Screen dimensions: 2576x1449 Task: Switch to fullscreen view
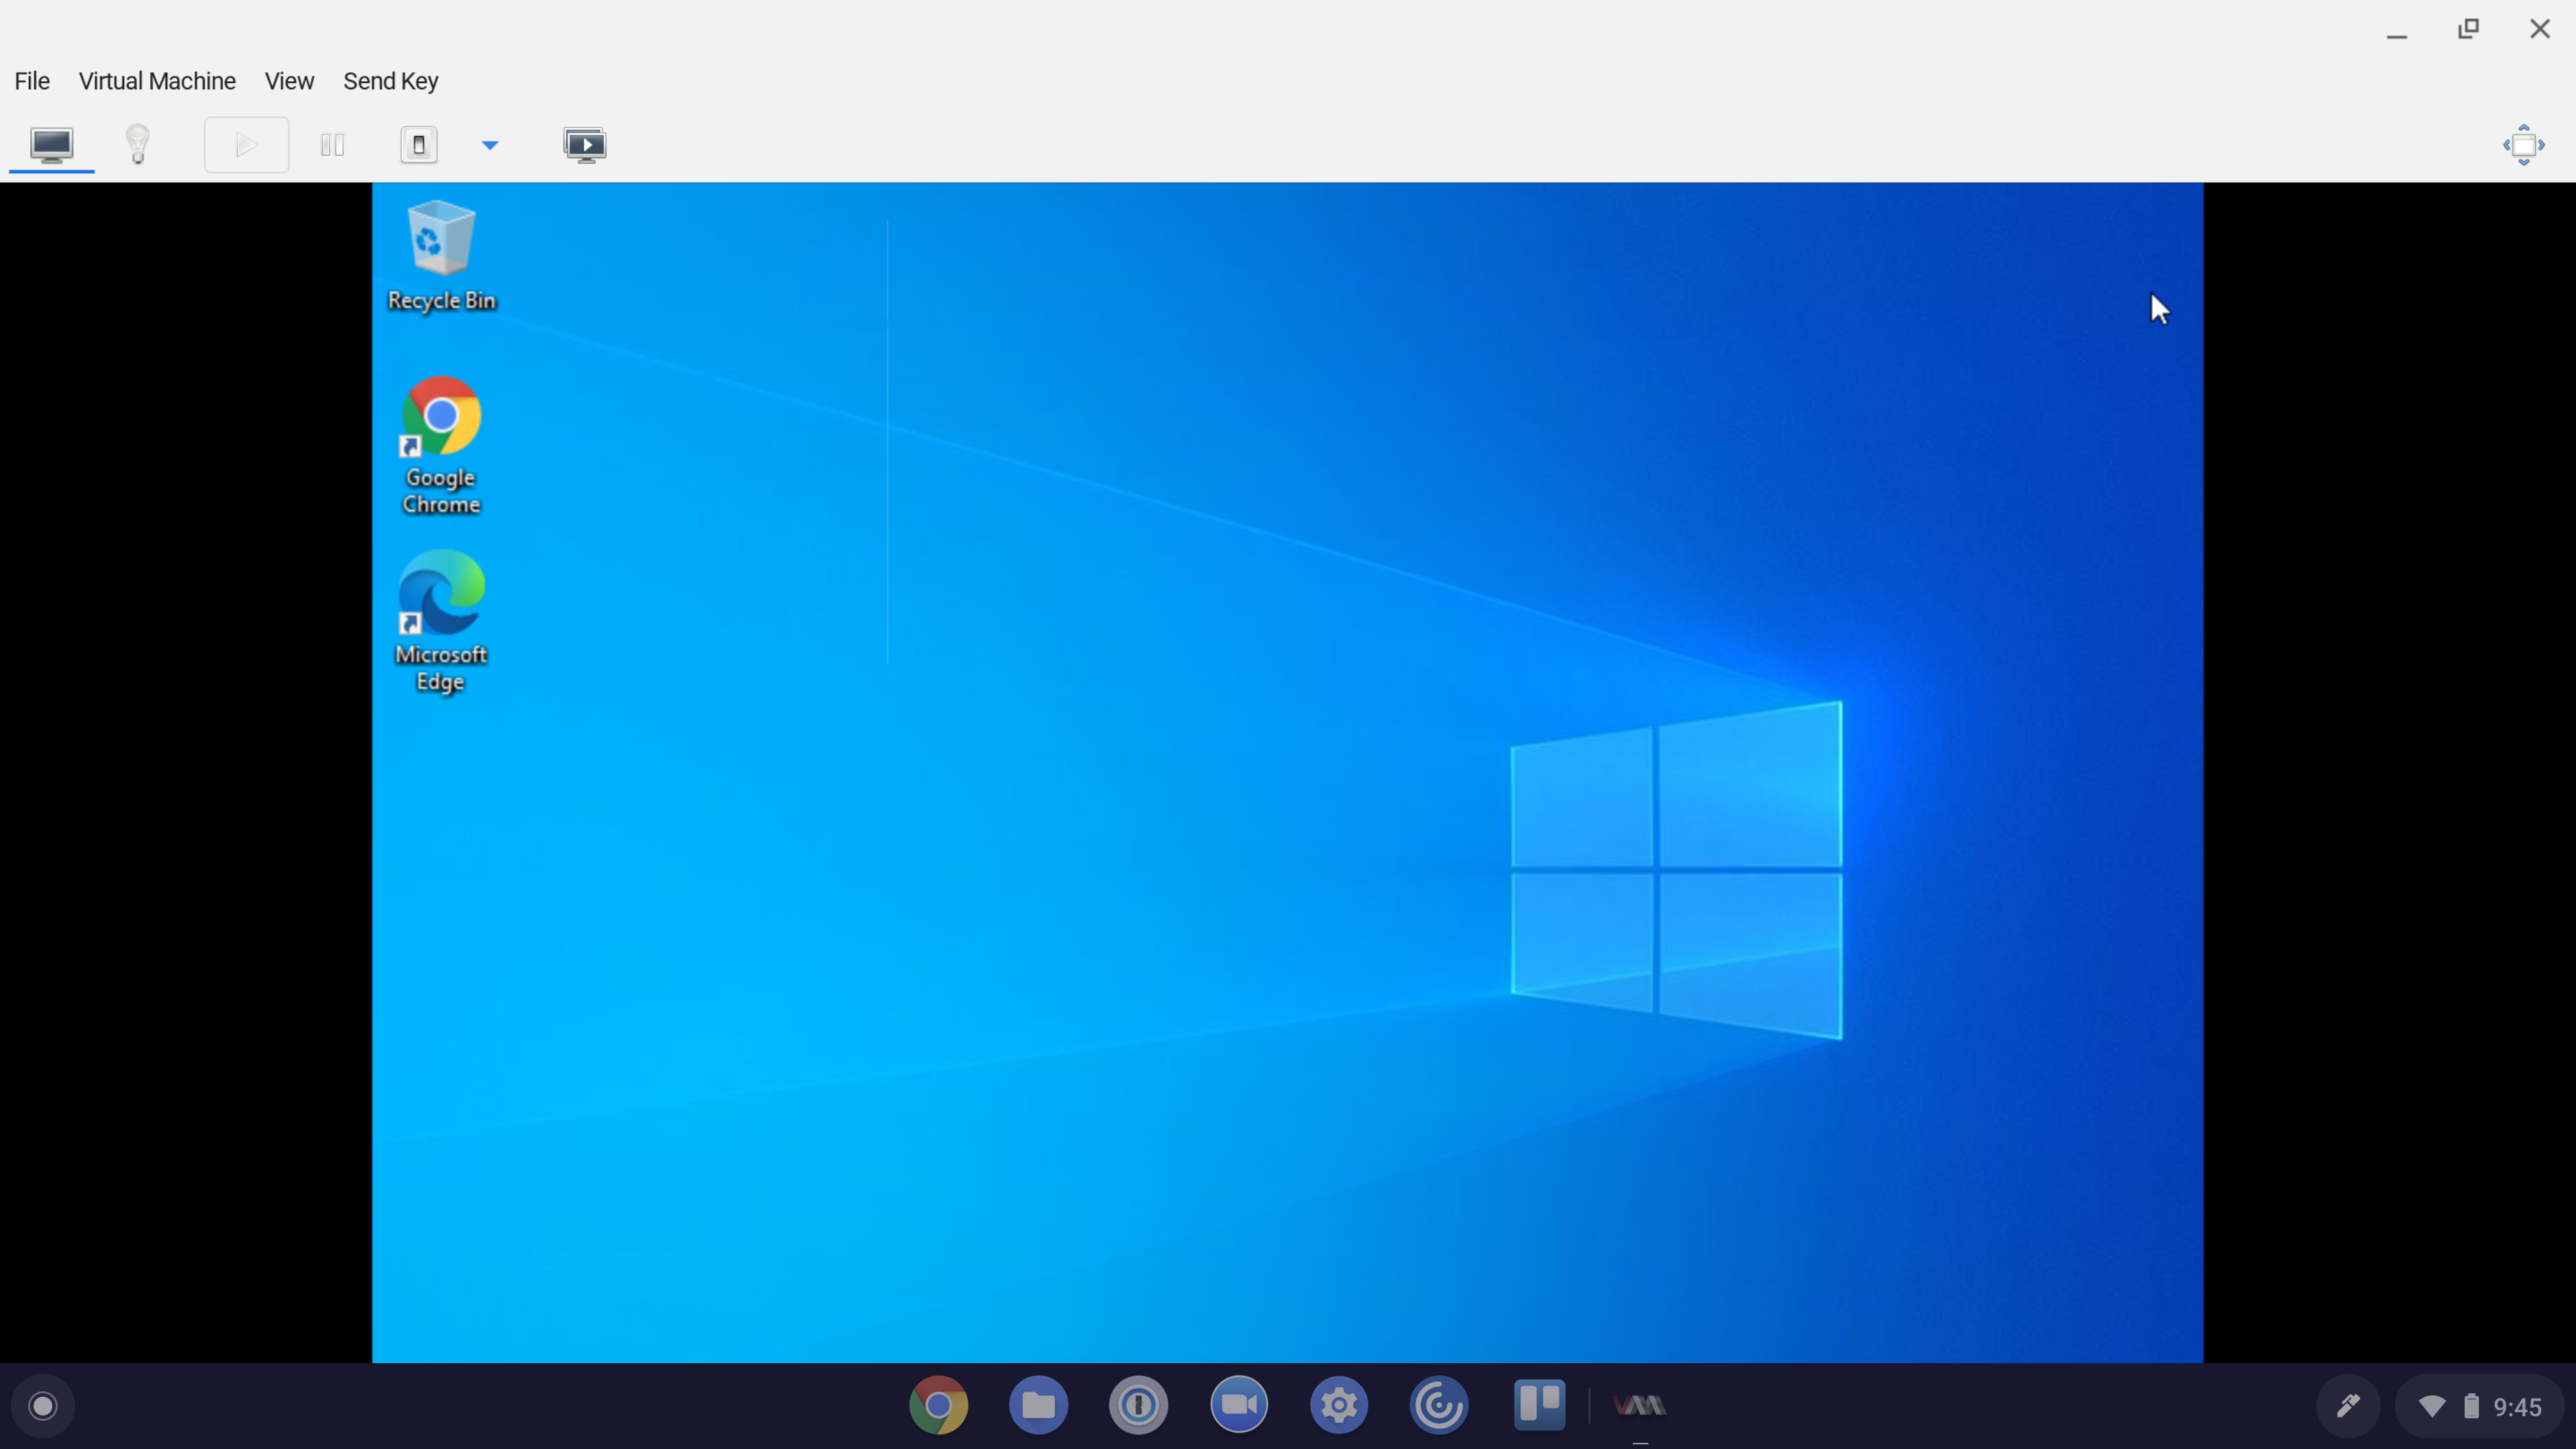click(x=2524, y=145)
